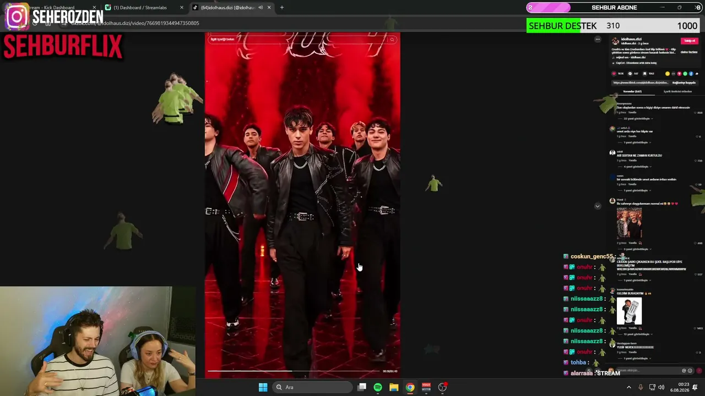Open Google Chrome from the taskbar
The width and height of the screenshot is (705, 396).
410,387
